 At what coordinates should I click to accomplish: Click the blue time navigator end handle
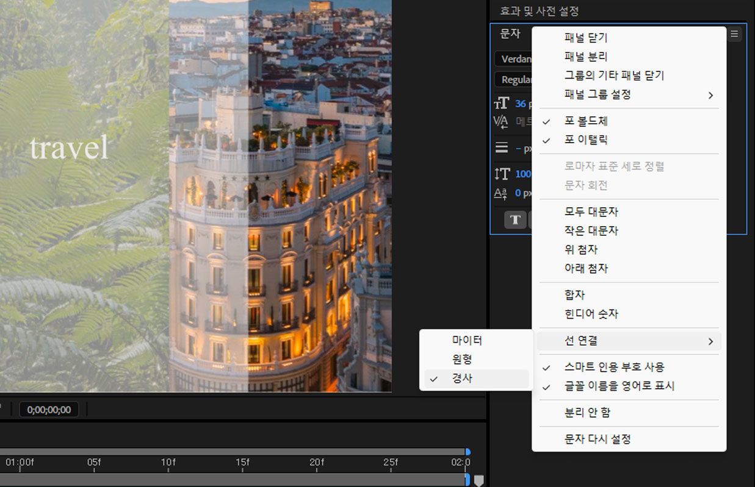coord(468,452)
